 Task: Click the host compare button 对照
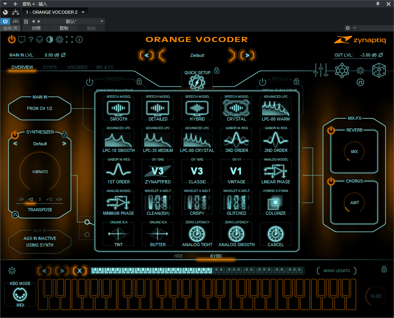36,28
